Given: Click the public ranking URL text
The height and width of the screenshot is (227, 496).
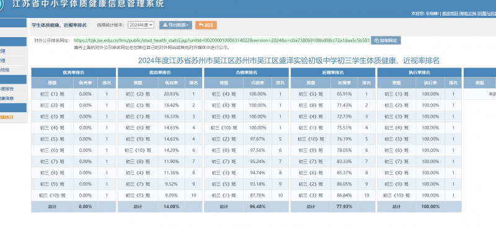Looking at the screenshot, I should (221, 40).
